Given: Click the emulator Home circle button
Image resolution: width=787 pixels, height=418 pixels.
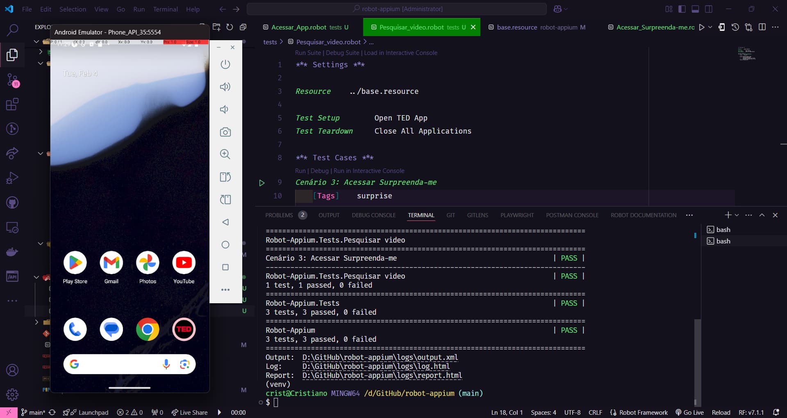Looking at the screenshot, I should pyautogui.click(x=225, y=245).
